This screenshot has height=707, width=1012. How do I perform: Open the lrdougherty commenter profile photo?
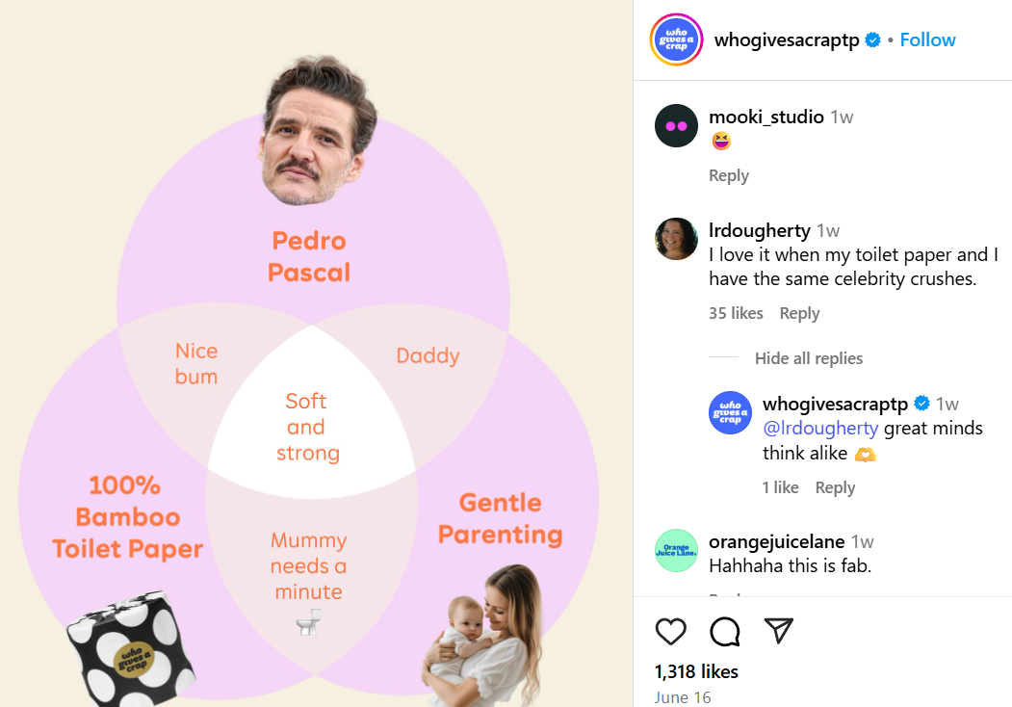(676, 239)
